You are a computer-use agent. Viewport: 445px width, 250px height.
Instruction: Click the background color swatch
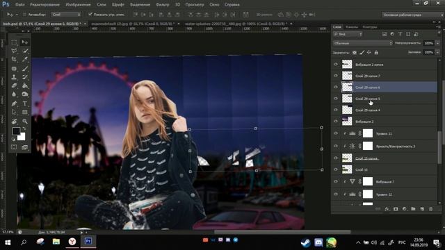pyautogui.click(x=22, y=137)
